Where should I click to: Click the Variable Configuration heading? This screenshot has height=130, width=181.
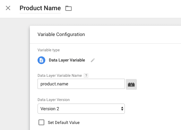(x=61, y=34)
